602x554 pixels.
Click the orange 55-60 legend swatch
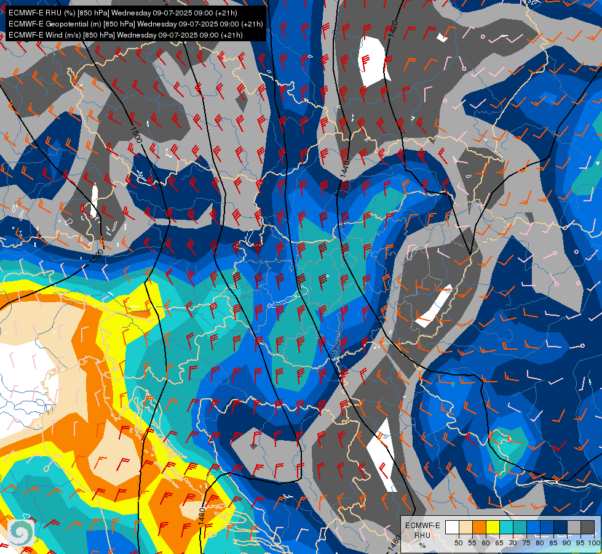(480, 528)
